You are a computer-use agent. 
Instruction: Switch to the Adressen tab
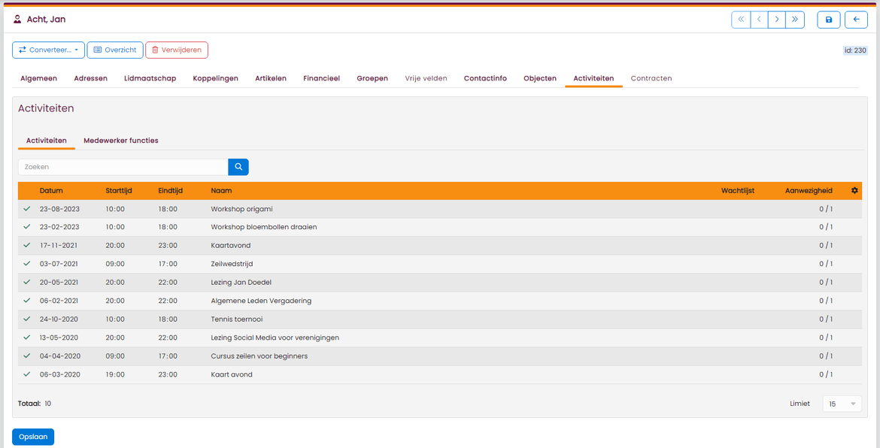click(x=90, y=78)
